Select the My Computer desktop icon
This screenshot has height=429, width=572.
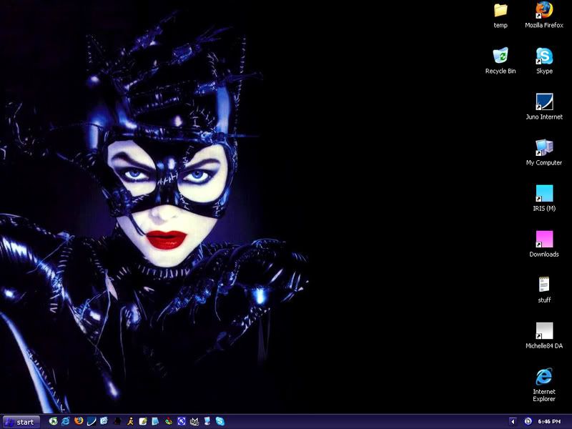544,148
